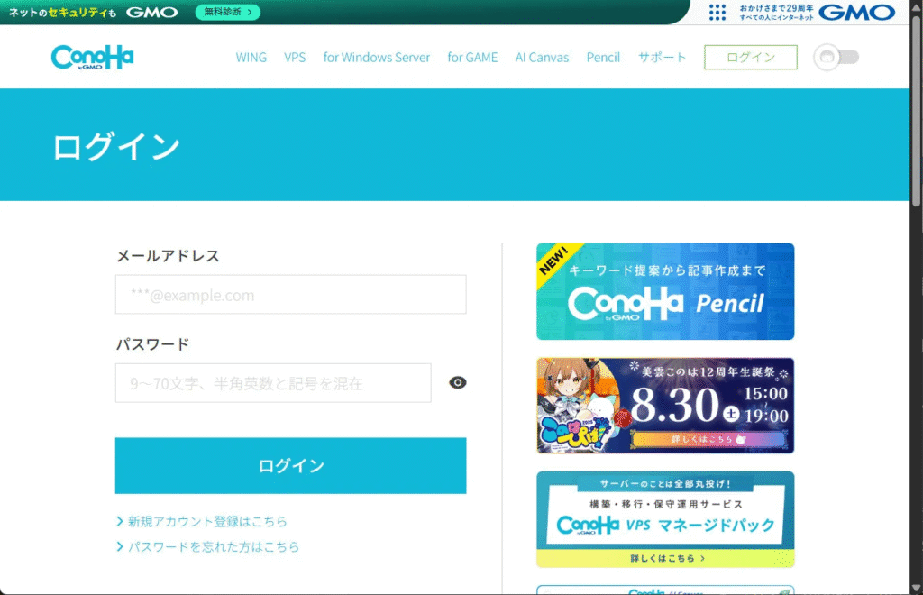
Task: Open the VPS menu item
Action: [x=295, y=57]
